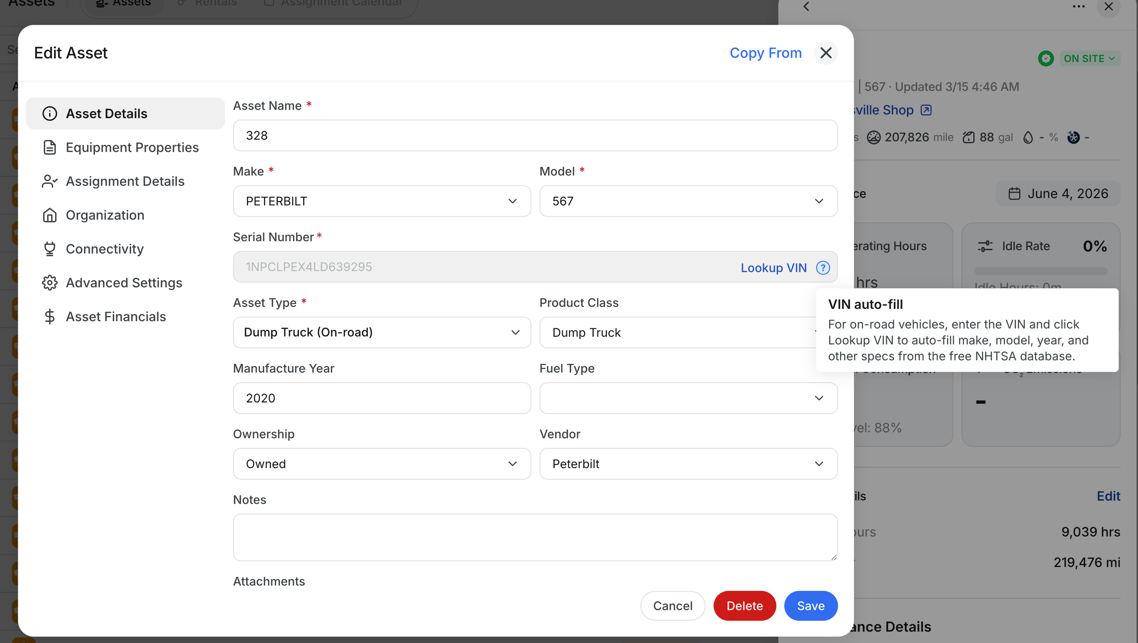Click the Asset Name input field
This screenshot has height=643, width=1138.
[535, 135]
